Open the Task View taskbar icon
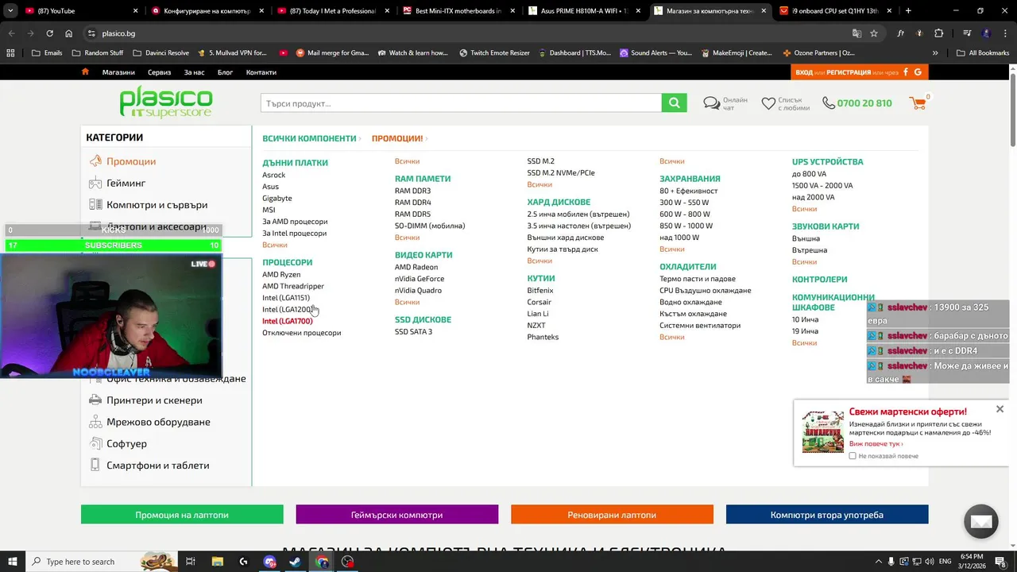Screen dimensions: 1017x572 (x=191, y=562)
